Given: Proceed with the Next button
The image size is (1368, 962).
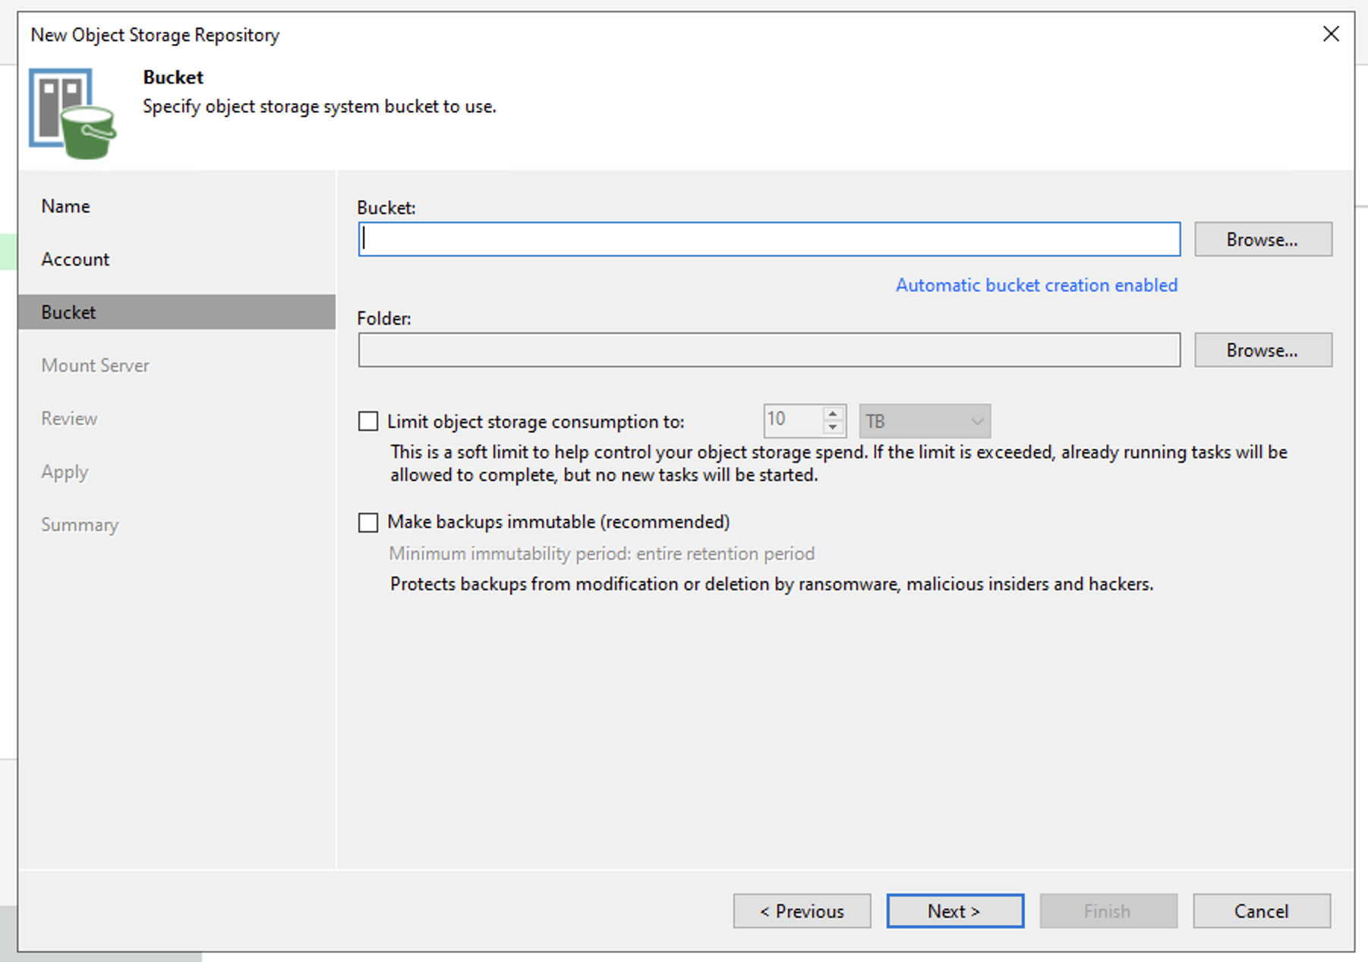Looking at the screenshot, I should [x=955, y=910].
